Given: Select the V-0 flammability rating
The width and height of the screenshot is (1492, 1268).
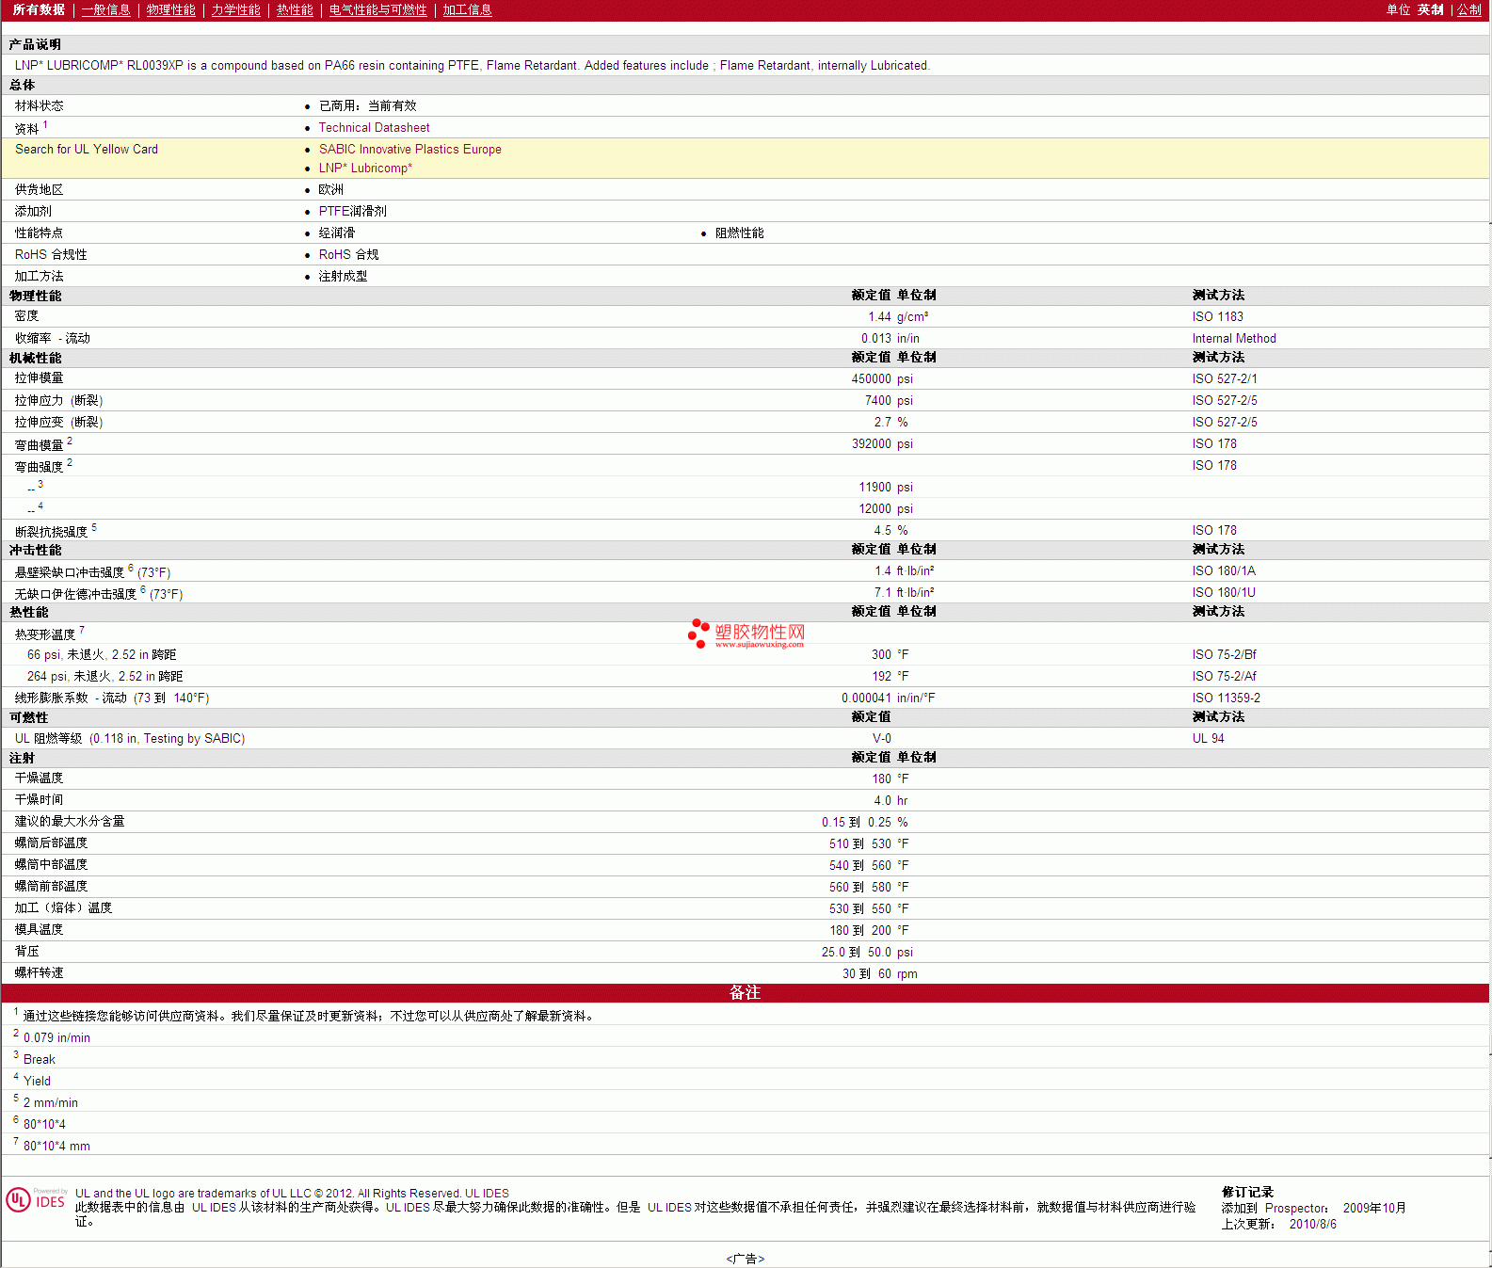Looking at the screenshot, I should [x=881, y=738].
